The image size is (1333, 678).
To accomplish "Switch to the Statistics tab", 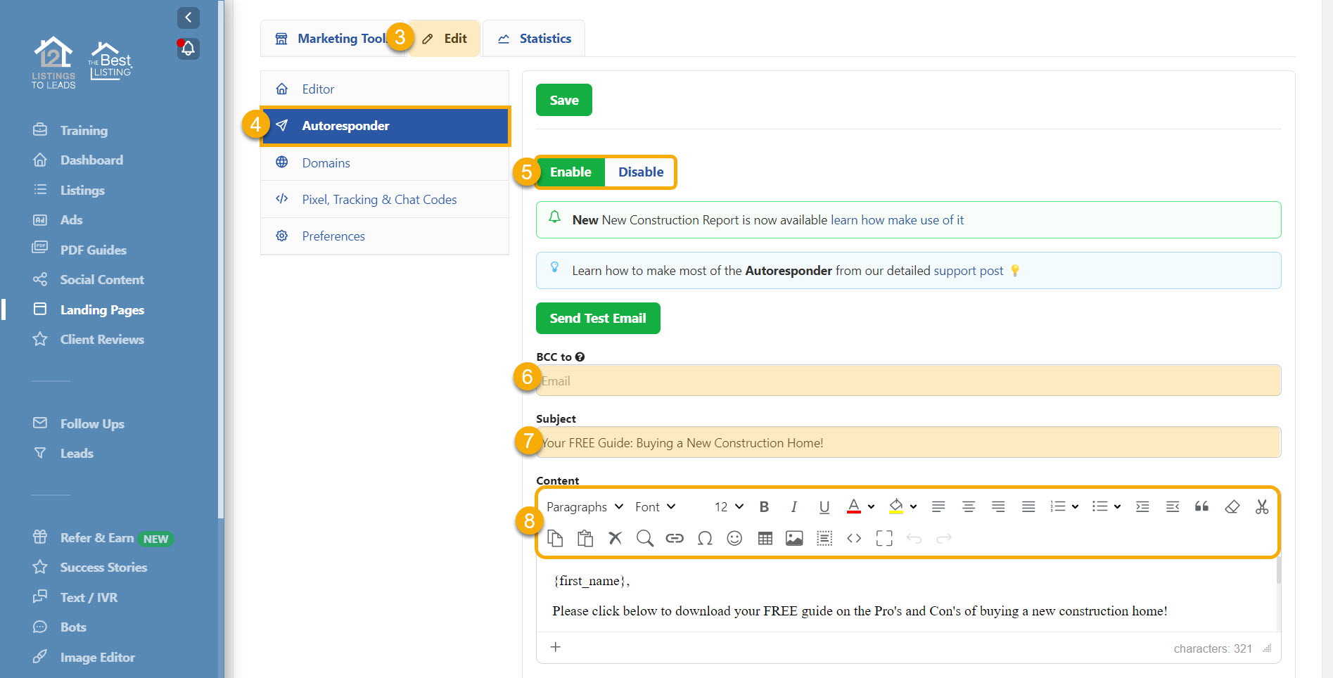I will [534, 39].
